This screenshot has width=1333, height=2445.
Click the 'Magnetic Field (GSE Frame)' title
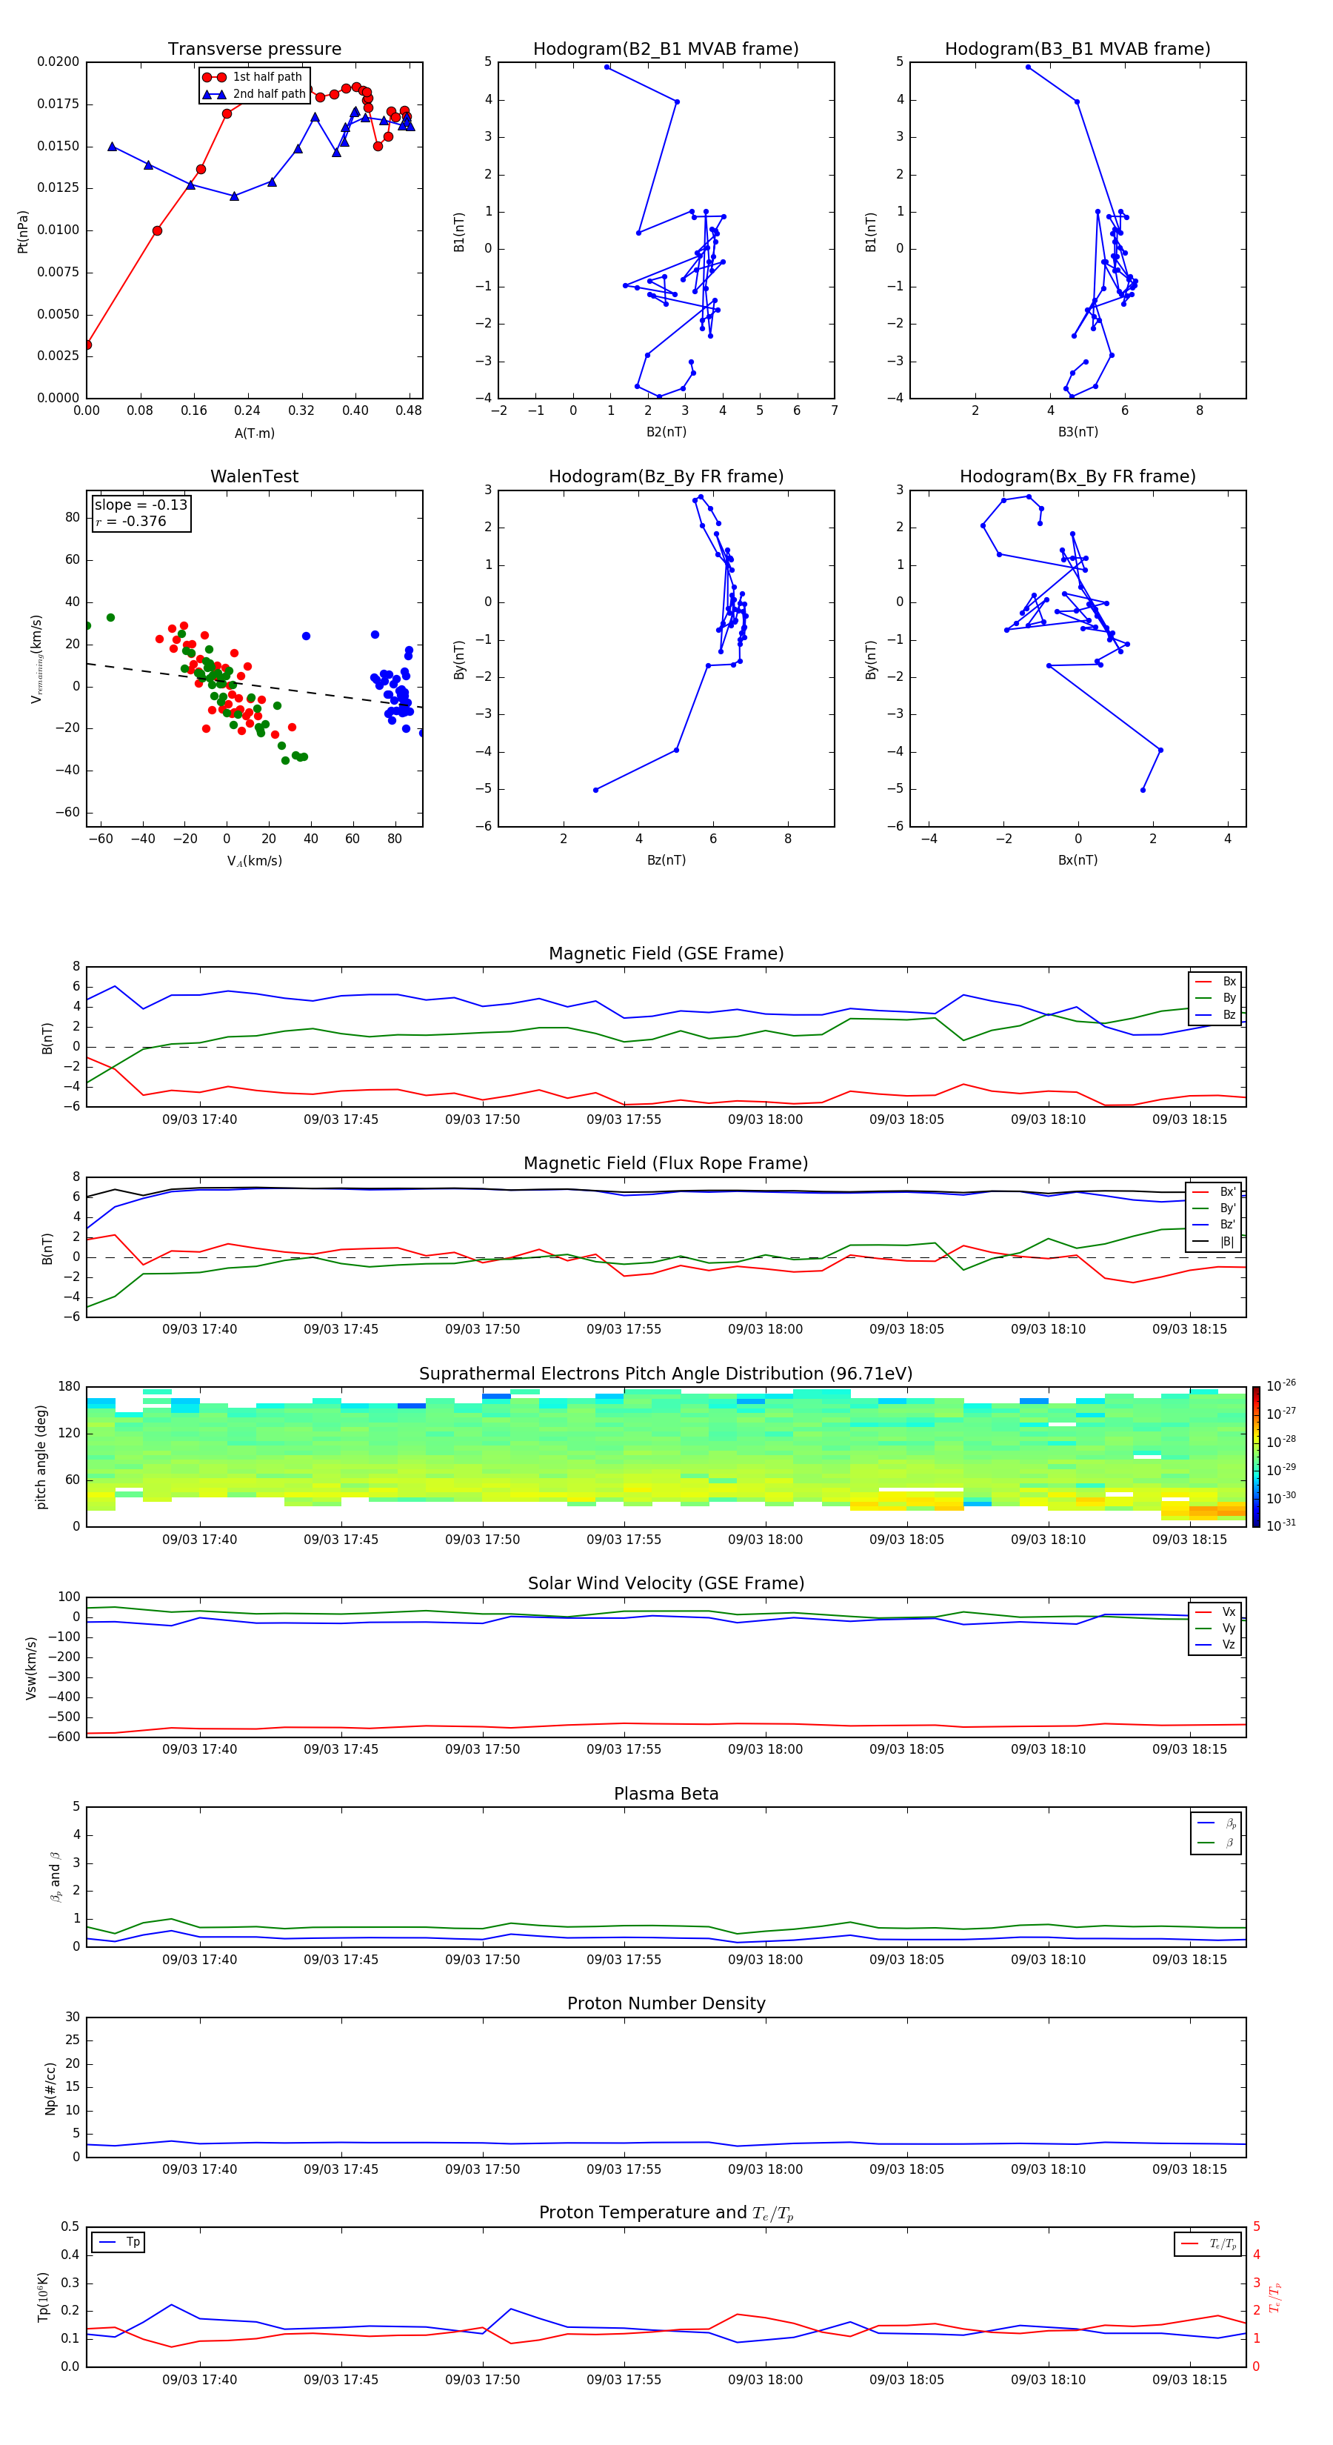coord(666,954)
